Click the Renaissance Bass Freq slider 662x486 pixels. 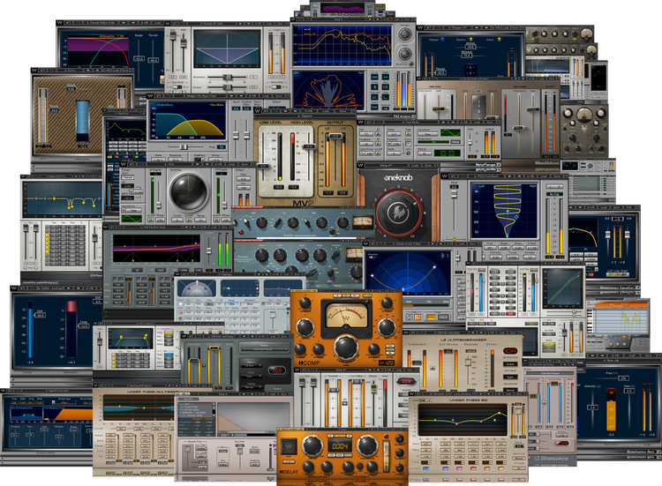(x=622, y=378)
